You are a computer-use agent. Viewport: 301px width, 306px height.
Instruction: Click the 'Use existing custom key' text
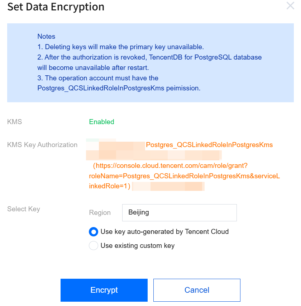coord(138,246)
